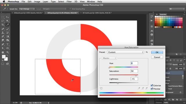
Task: Reset default foreground and background colors
Action: (x=2, y=60)
